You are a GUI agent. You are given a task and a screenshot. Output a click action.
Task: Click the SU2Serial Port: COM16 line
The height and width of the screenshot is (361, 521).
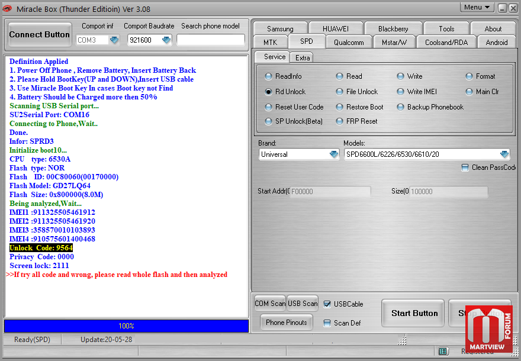50,115
